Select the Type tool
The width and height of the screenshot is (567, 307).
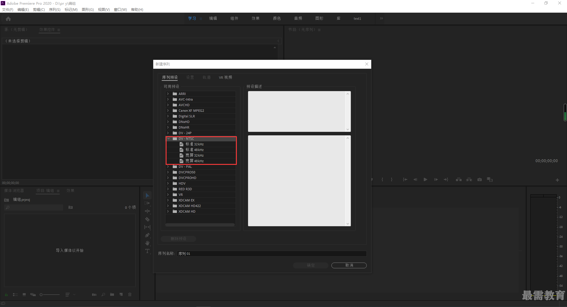click(x=147, y=251)
